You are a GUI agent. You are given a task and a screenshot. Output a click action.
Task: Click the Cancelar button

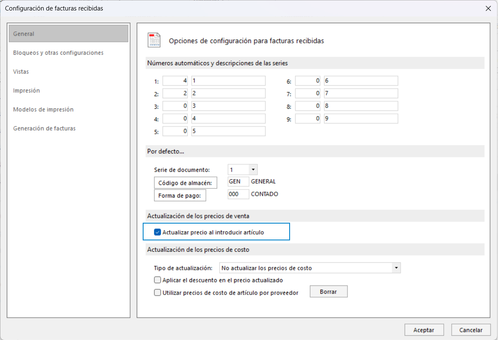471,330
